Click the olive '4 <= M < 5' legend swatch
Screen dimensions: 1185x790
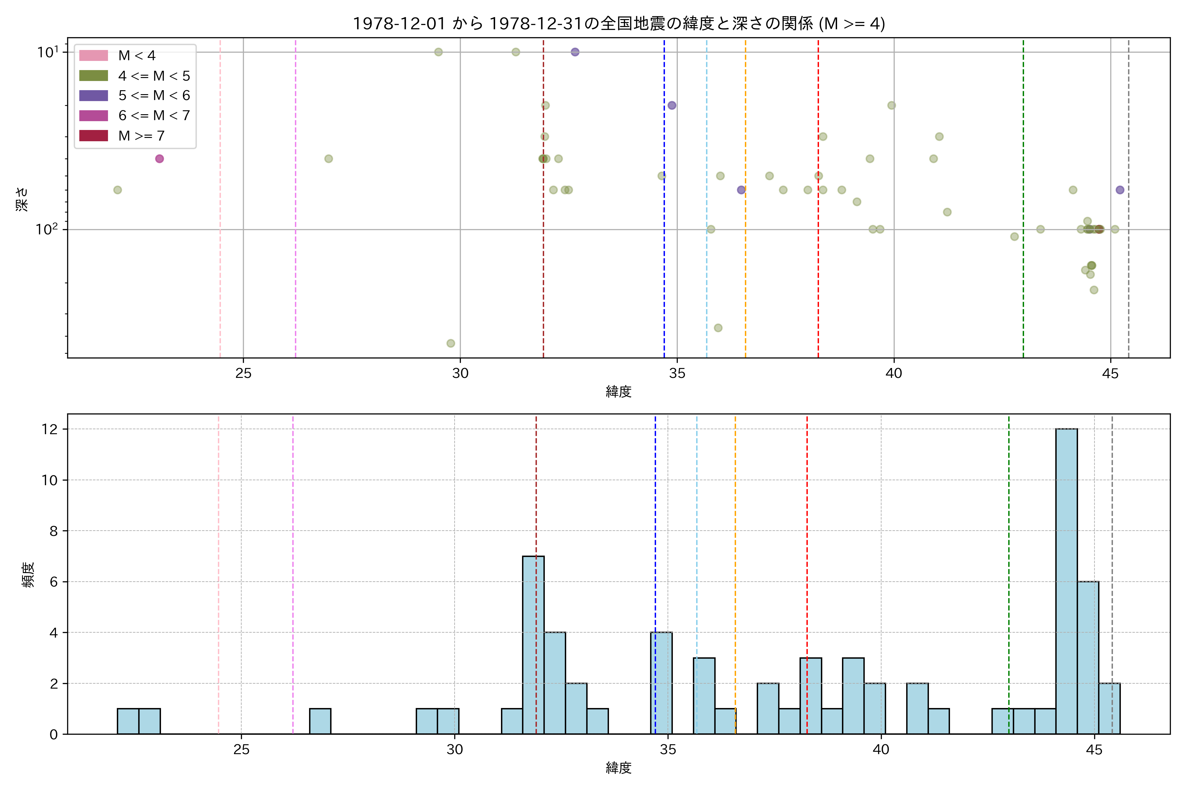[x=93, y=76]
